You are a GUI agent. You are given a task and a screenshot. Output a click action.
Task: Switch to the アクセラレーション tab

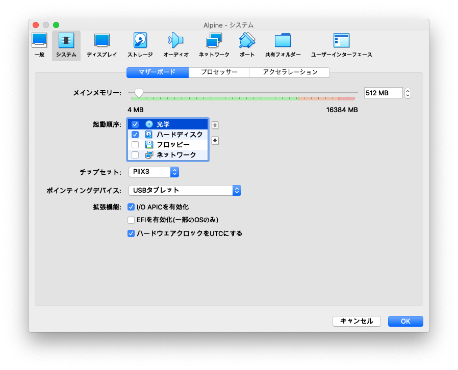pyautogui.click(x=290, y=72)
